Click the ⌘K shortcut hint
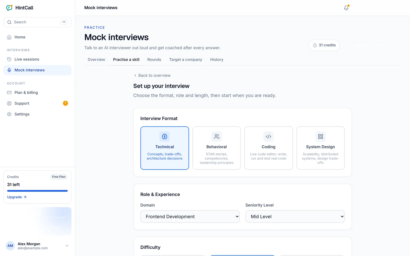 [64, 22]
